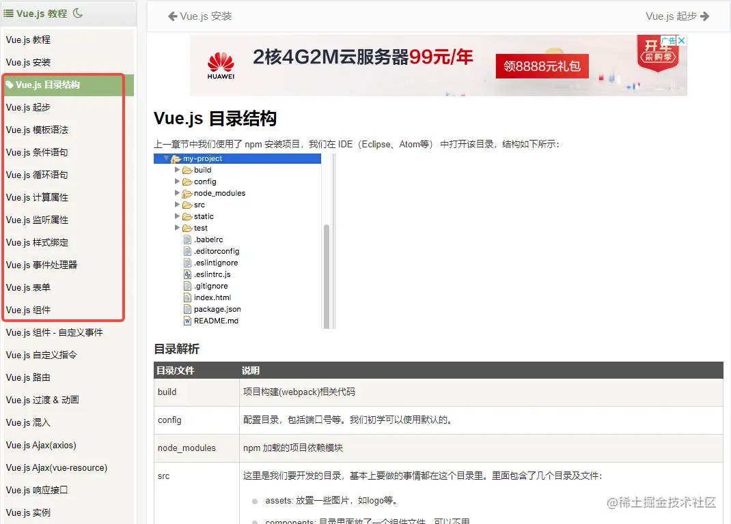This screenshot has height=524, width=731.
Task: Click the .babelrc file icon
Action: point(187,240)
